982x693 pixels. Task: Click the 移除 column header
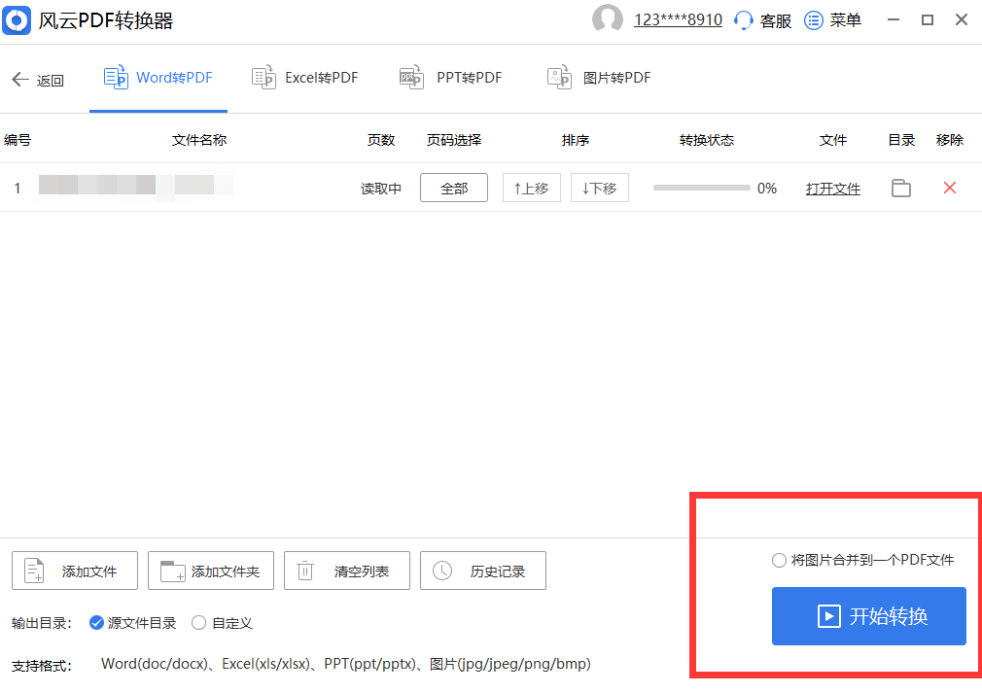click(x=950, y=140)
